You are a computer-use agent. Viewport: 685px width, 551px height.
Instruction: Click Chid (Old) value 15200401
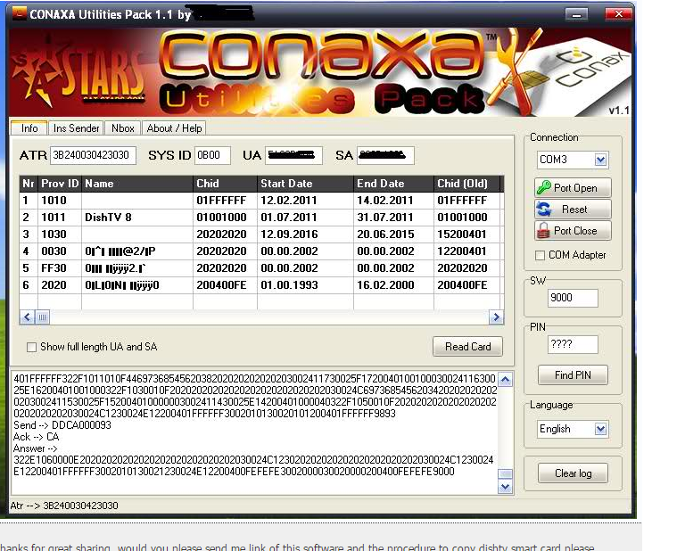(466, 234)
